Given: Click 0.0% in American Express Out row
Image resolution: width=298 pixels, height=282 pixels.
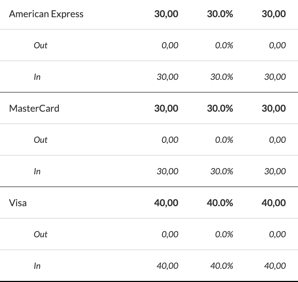Looking at the screenshot, I should coord(224,45).
